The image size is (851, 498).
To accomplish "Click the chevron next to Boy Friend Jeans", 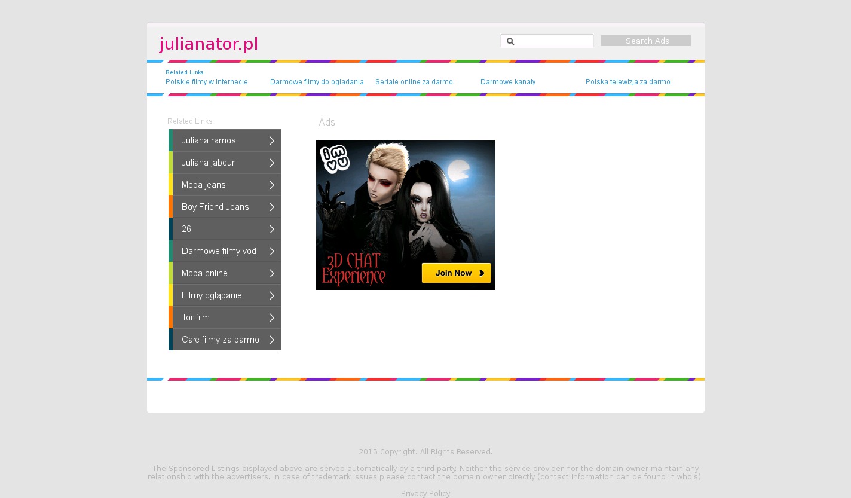I will click(271, 207).
